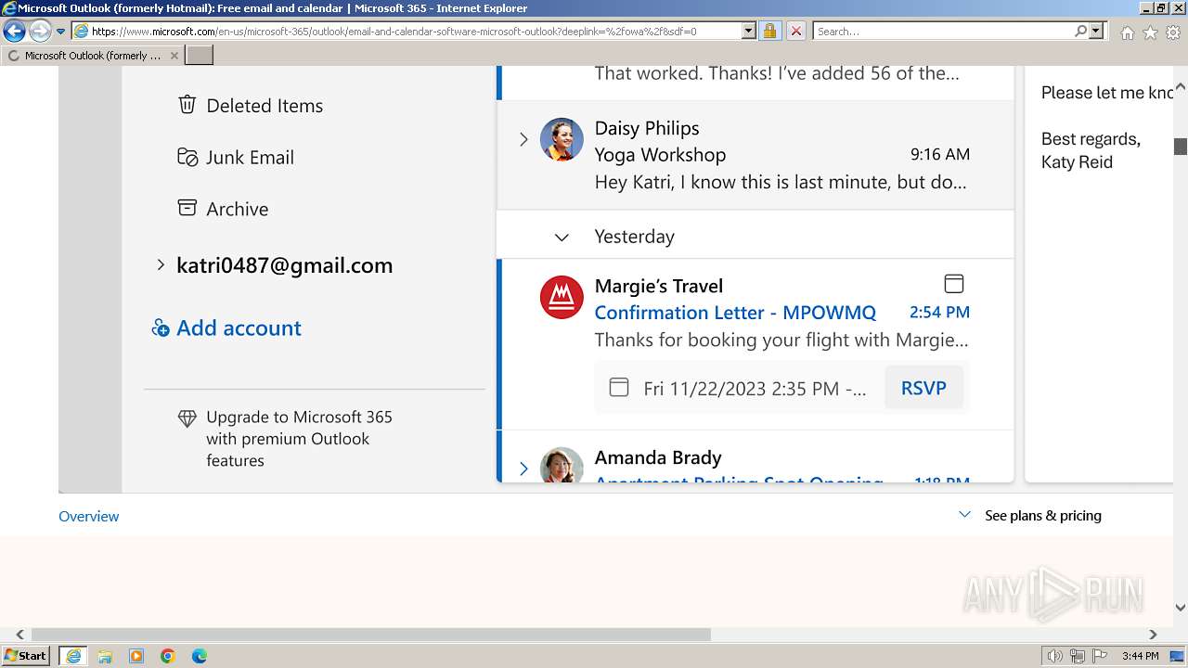Image resolution: width=1188 pixels, height=668 pixels.
Task: Close the Microsoft Outlook tab
Action: 174,56
